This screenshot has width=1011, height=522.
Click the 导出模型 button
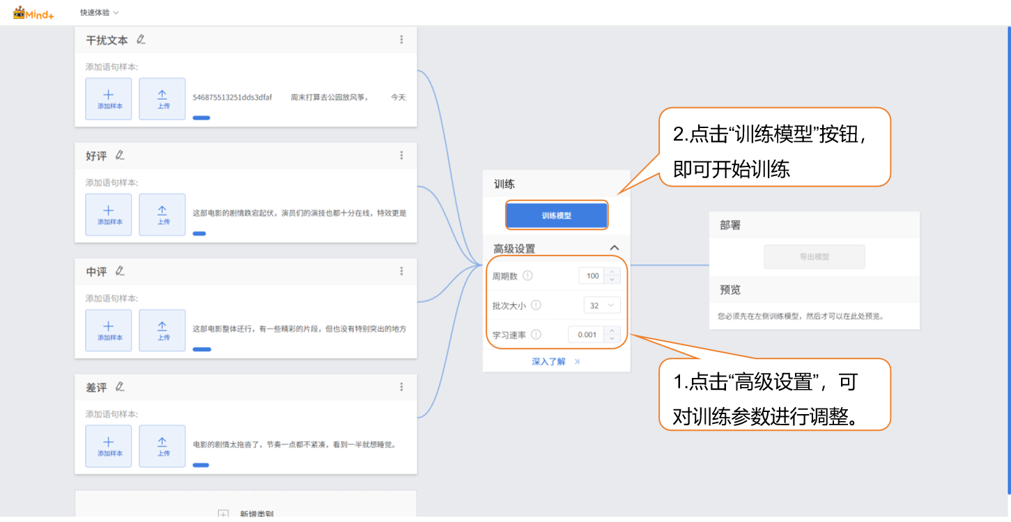click(x=814, y=257)
